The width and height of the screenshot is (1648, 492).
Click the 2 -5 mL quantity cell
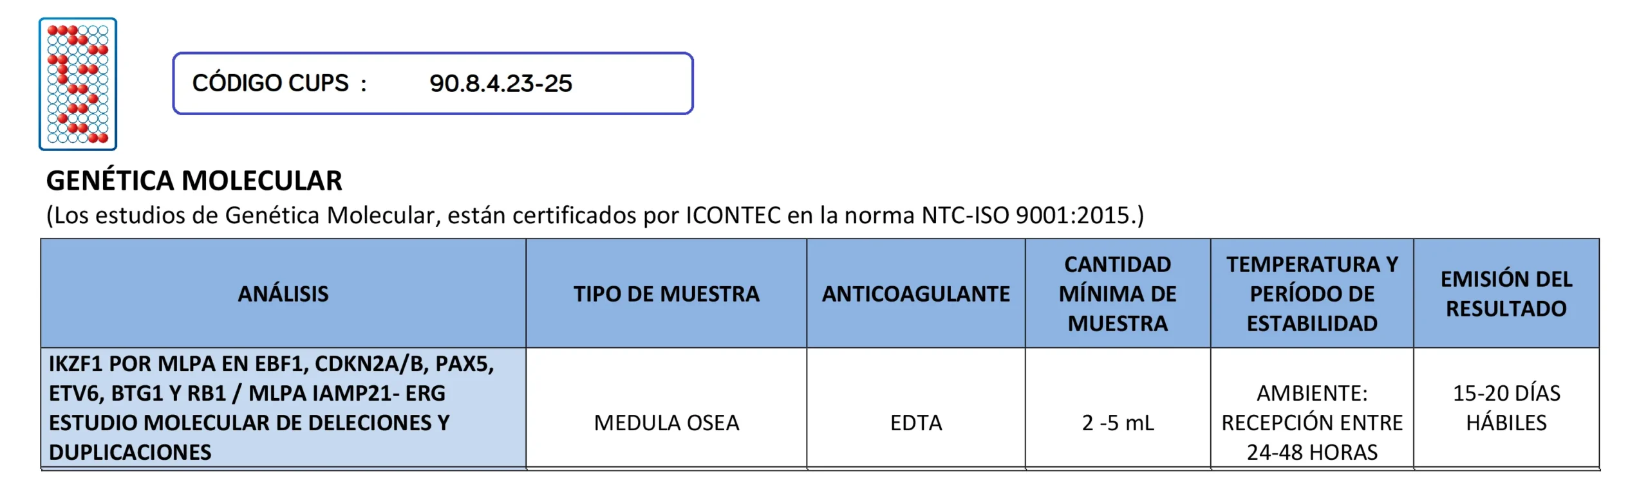point(1118,423)
